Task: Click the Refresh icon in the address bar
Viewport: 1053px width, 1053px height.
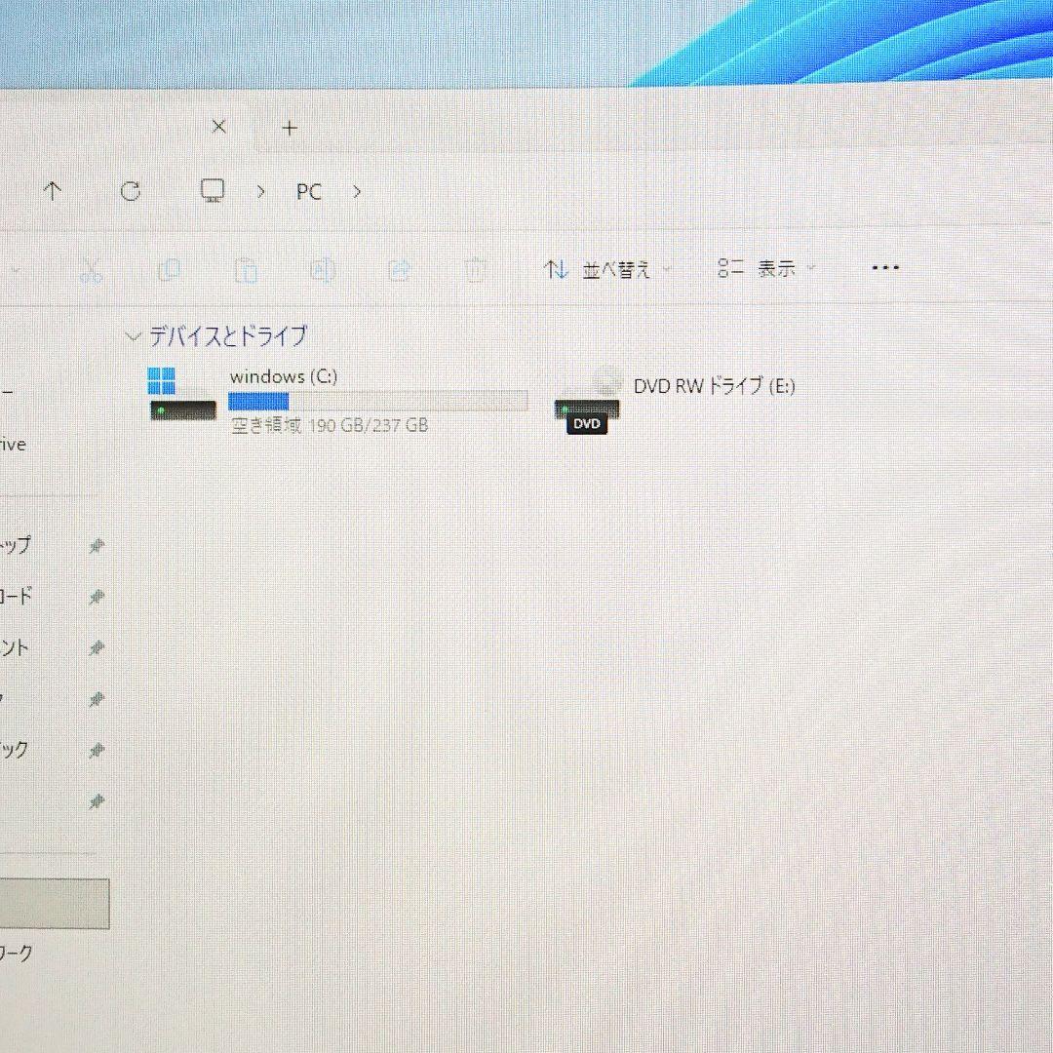Action: click(x=131, y=191)
